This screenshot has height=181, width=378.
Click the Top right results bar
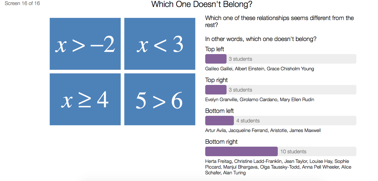[x=280, y=90]
